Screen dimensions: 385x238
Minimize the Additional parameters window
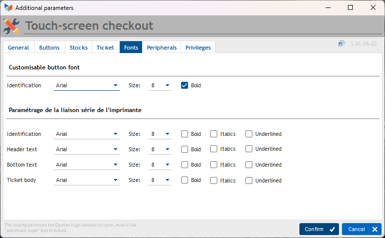click(328, 8)
